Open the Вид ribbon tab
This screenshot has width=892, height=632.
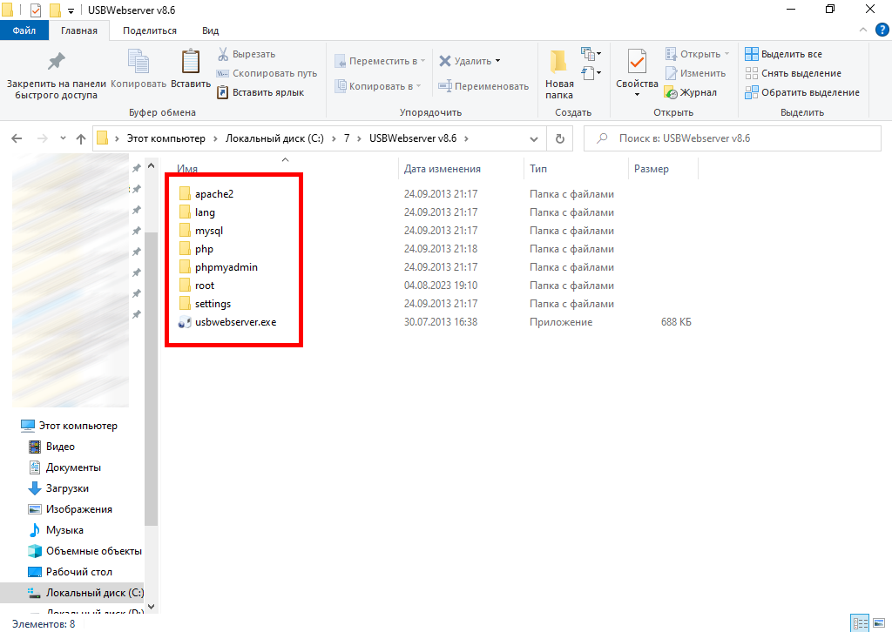point(210,30)
